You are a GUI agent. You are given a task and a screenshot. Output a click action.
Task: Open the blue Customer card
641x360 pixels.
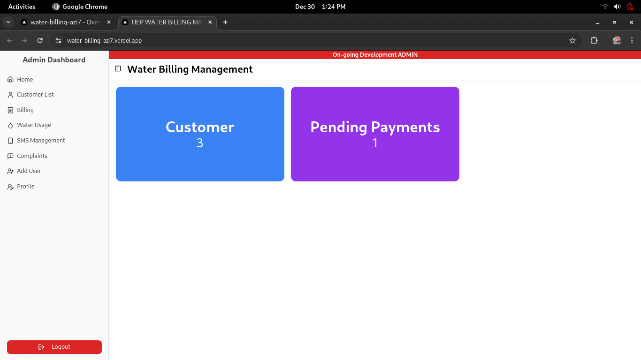(x=200, y=134)
